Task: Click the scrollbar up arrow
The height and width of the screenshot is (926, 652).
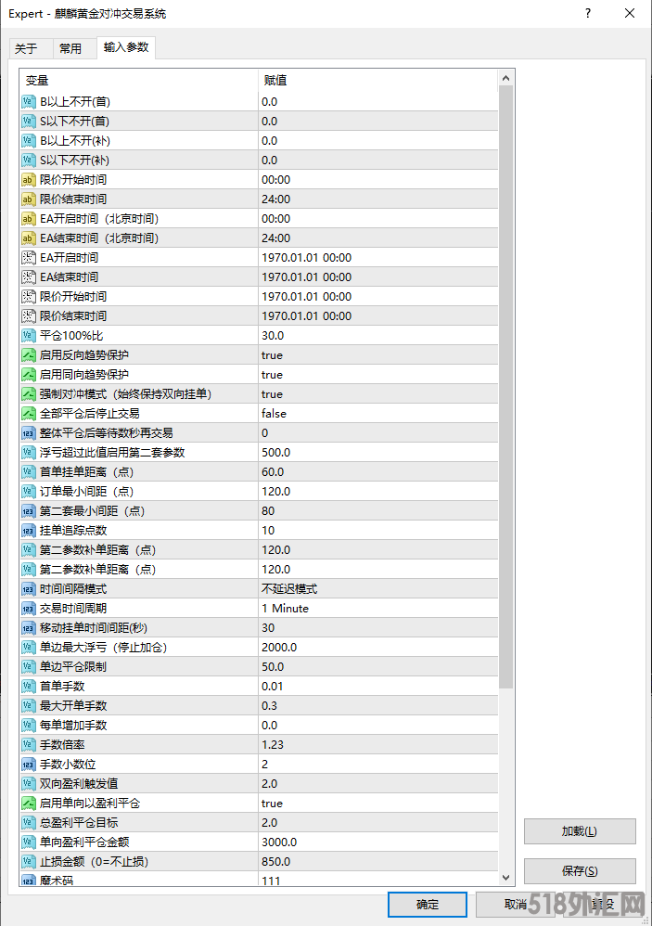Action: pyautogui.click(x=505, y=78)
